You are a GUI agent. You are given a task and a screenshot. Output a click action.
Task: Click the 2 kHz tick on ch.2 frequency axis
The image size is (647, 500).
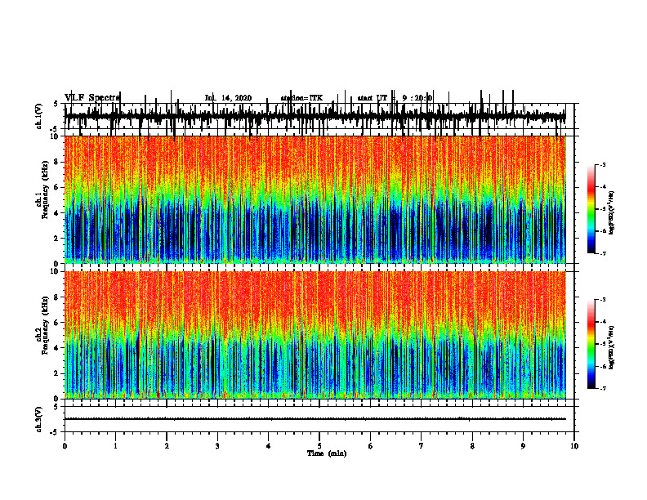coord(57,373)
